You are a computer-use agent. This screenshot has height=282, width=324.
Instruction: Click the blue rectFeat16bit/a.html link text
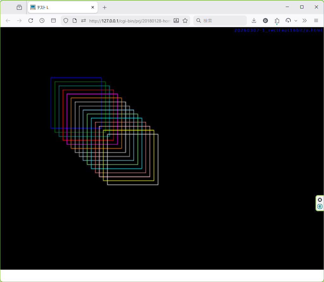278,30
